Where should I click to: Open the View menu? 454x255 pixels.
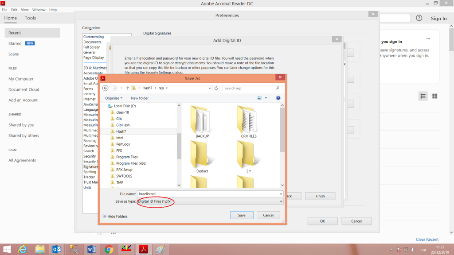[25, 10]
